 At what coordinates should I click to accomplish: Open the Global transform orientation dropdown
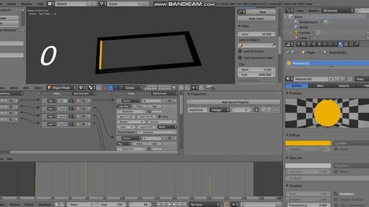coord(133,88)
